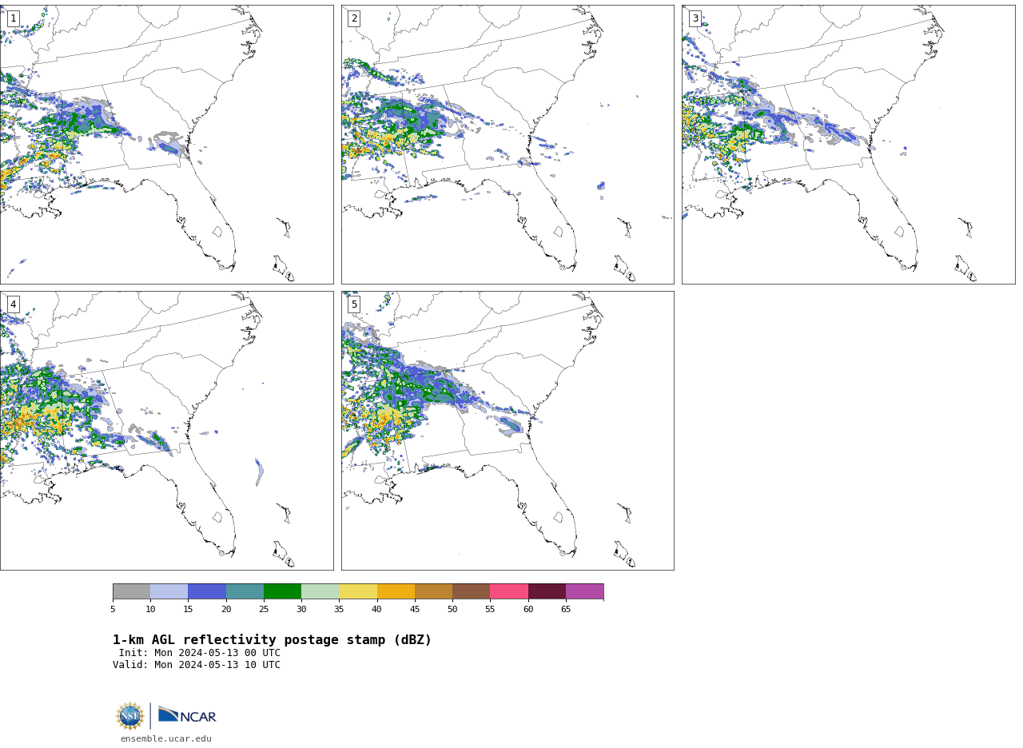
Task: Click the orange 40-45 dBZ swatch
Action: [x=396, y=591]
